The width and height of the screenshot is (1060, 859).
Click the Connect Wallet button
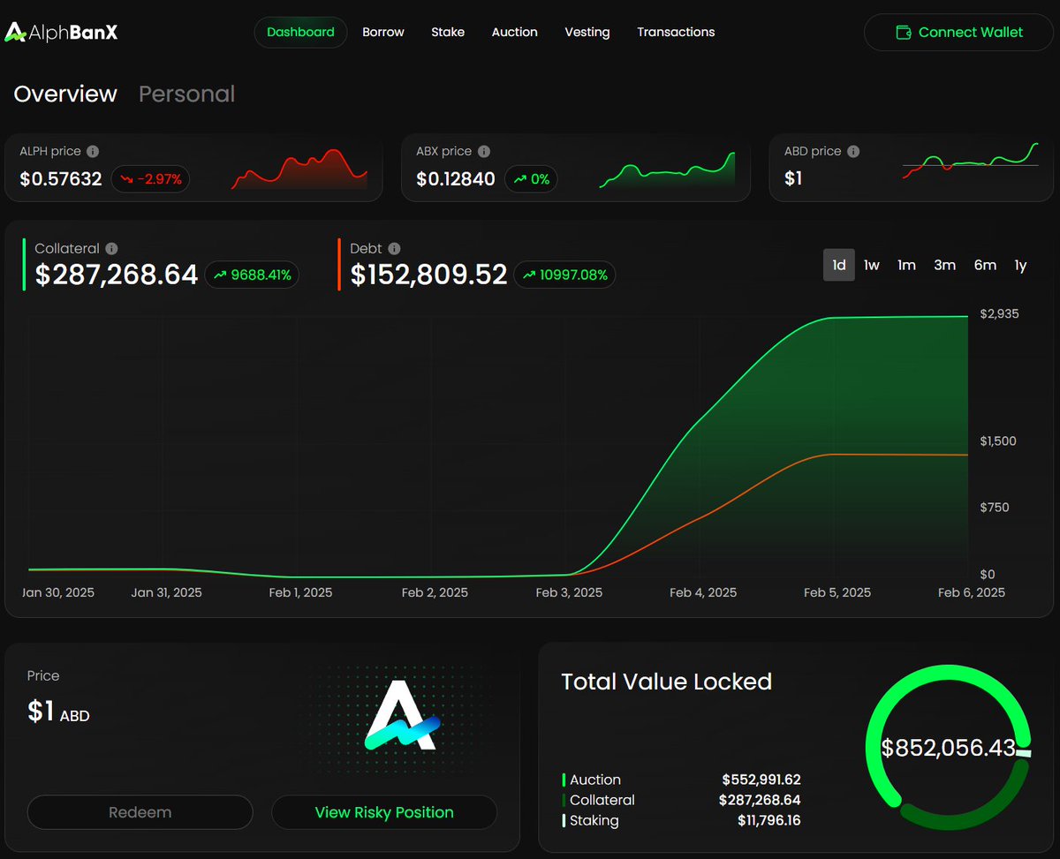pos(958,33)
